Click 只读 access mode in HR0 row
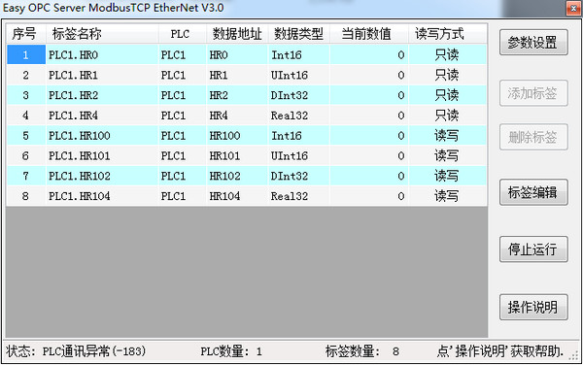The image size is (583, 365). [x=447, y=55]
